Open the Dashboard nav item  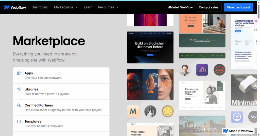[40, 7]
